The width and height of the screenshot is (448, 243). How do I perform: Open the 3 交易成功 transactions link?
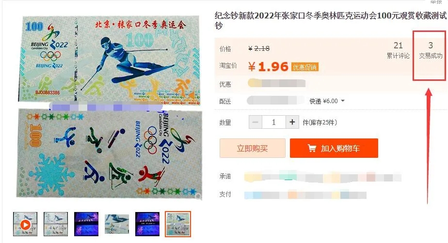[x=431, y=50]
